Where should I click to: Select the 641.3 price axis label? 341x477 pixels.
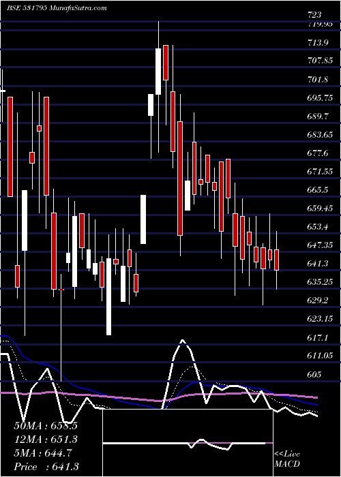click(x=316, y=264)
